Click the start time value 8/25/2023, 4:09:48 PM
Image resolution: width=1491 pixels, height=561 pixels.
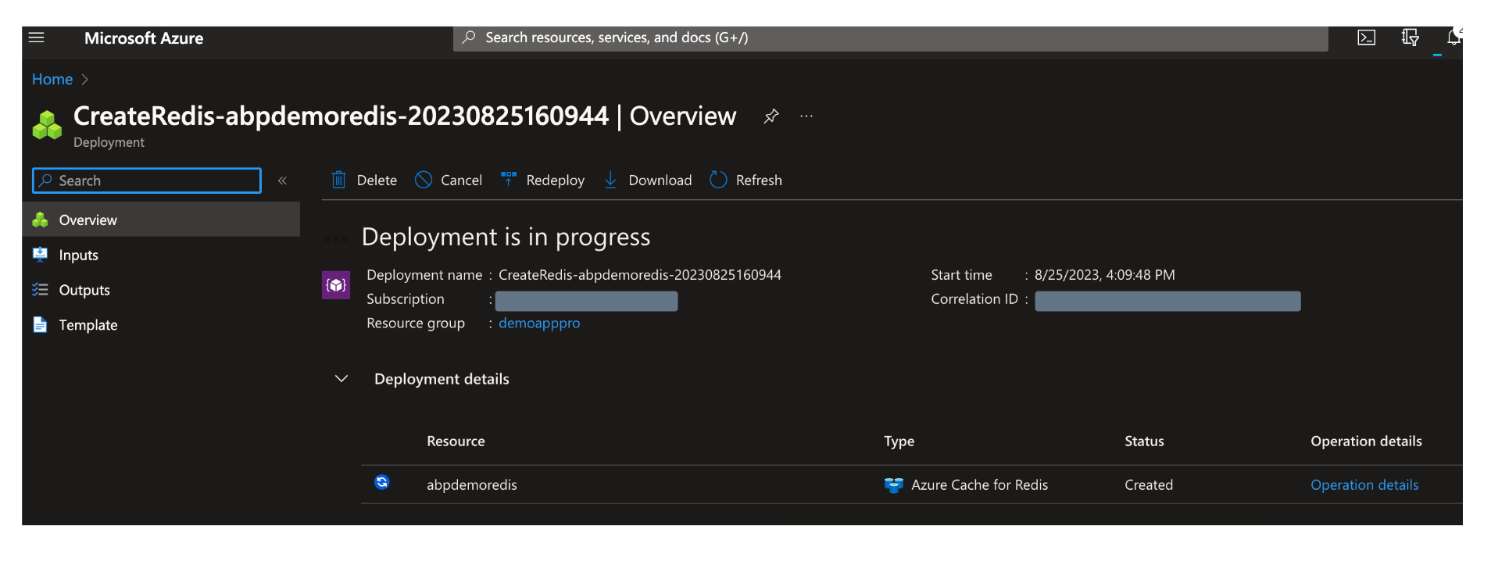tap(1104, 275)
